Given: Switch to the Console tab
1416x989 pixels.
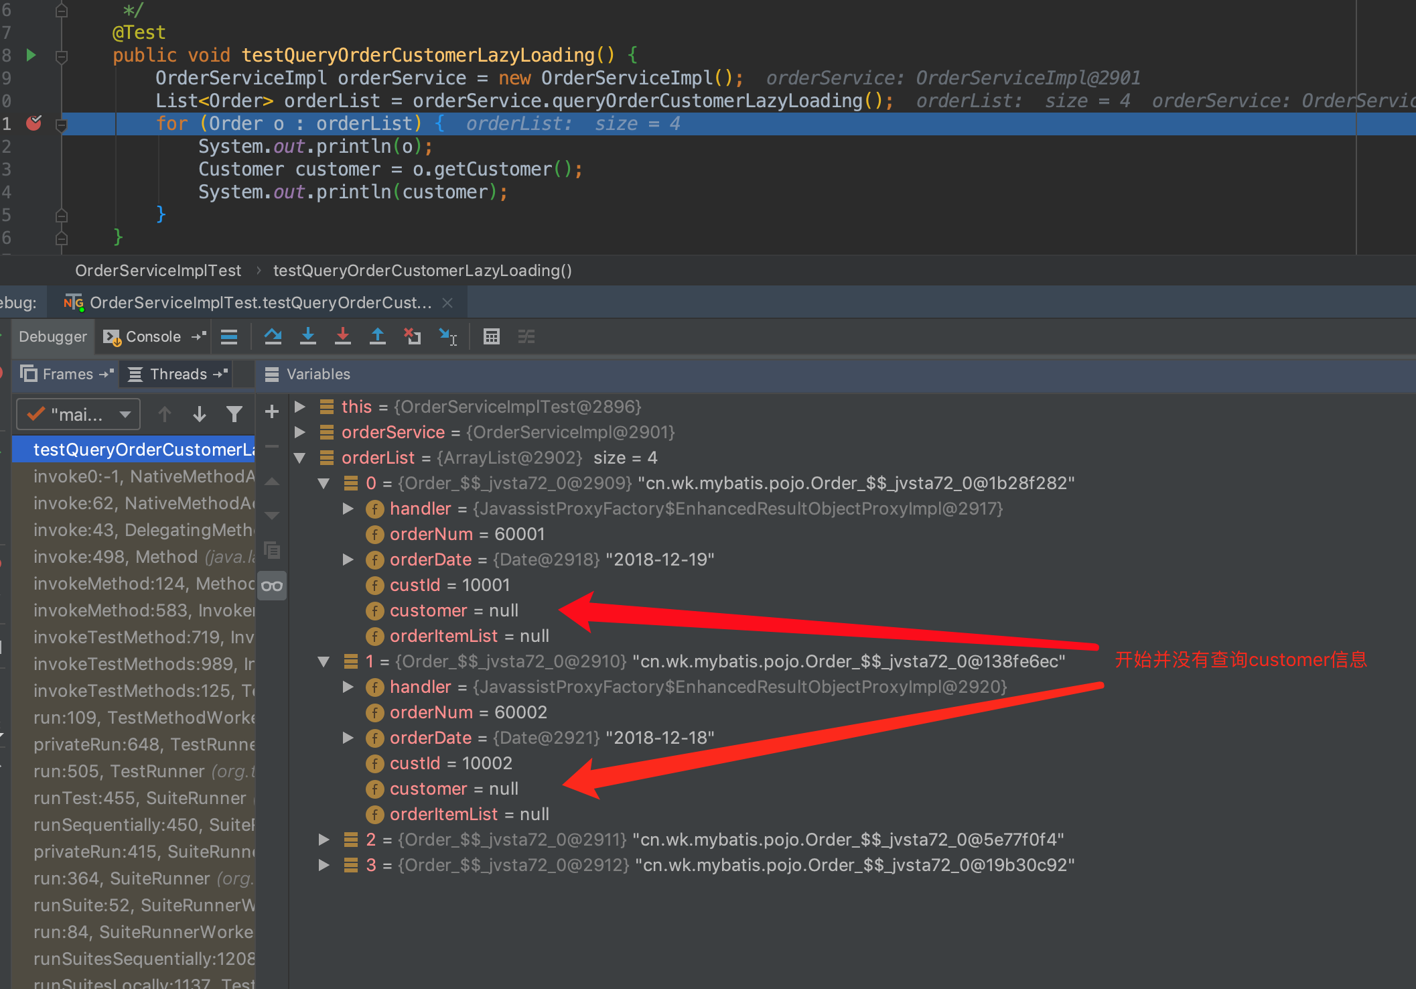Looking at the screenshot, I should coord(153,336).
